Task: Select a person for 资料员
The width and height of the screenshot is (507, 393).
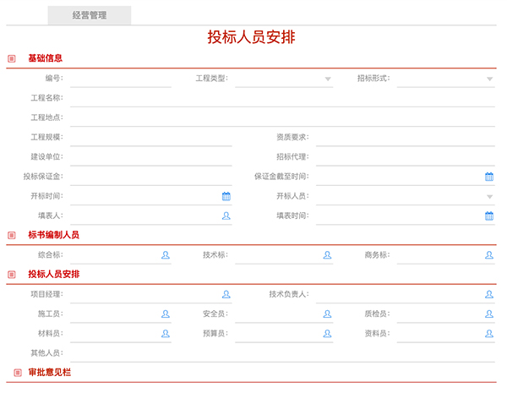Action: (x=489, y=334)
